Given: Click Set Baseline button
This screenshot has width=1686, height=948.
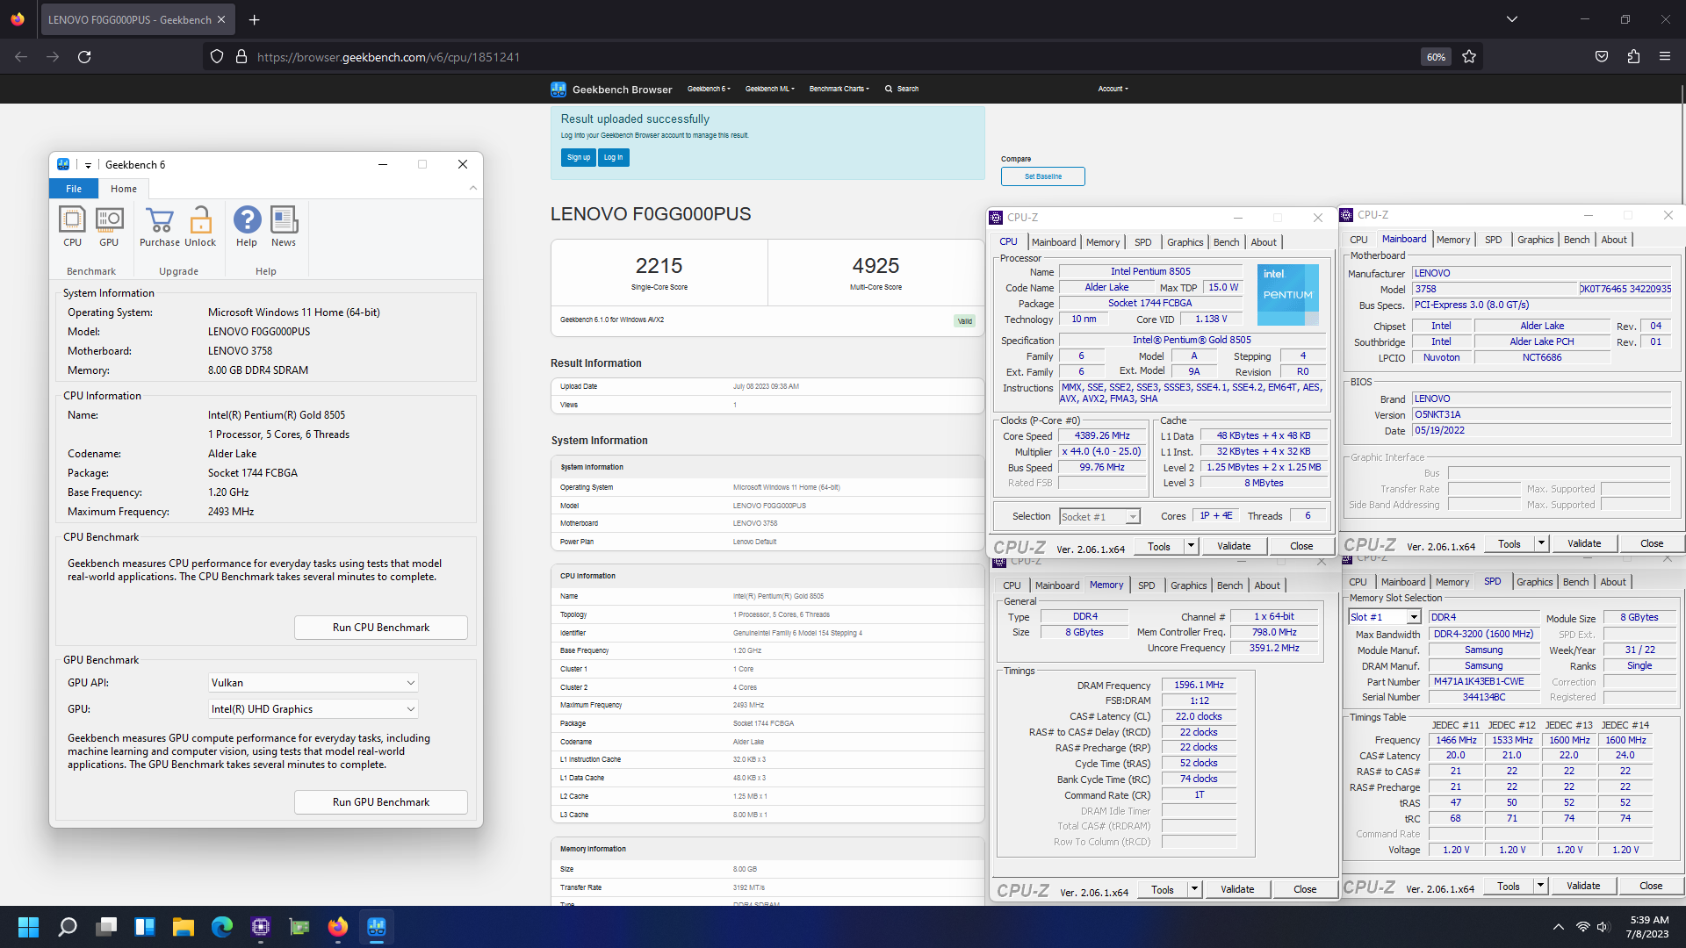Looking at the screenshot, I should [x=1042, y=176].
